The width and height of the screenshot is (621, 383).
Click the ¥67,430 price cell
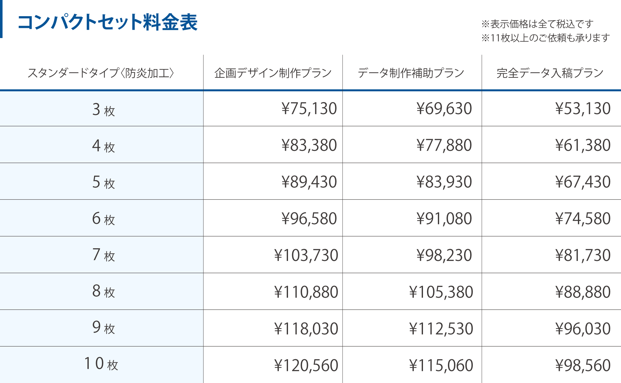click(583, 182)
